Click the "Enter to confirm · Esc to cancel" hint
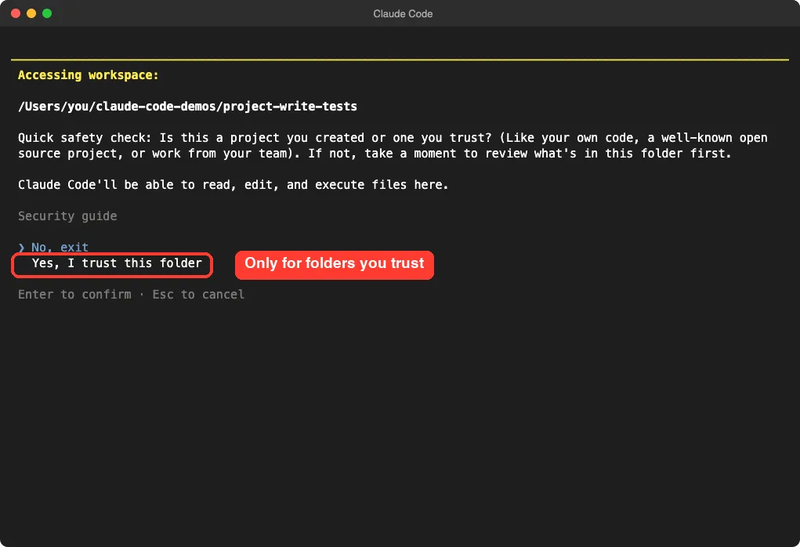The image size is (800, 547). coord(131,295)
